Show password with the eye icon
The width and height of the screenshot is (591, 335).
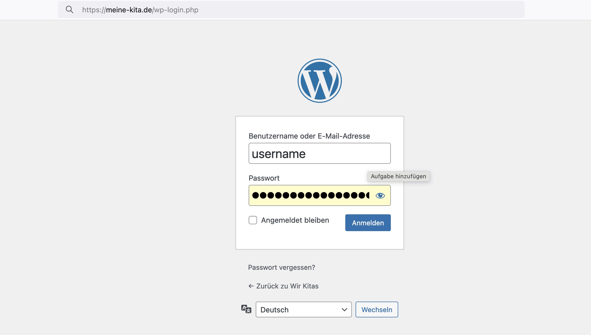[x=380, y=195]
